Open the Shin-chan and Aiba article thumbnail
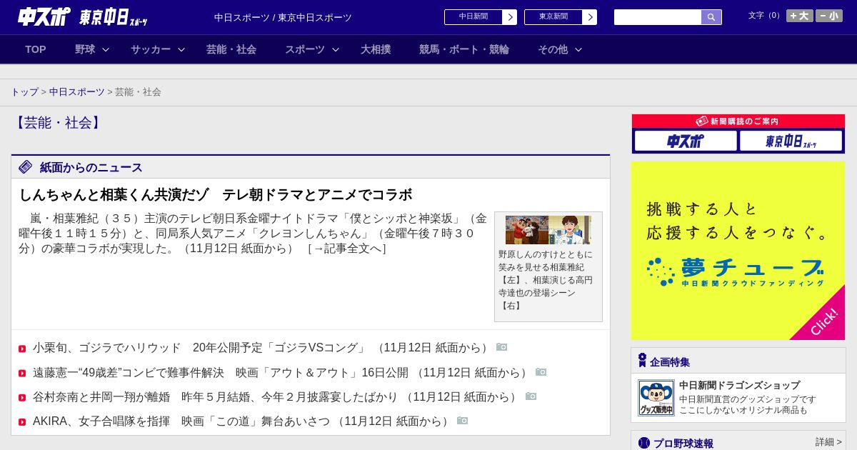 pyautogui.click(x=548, y=230)
